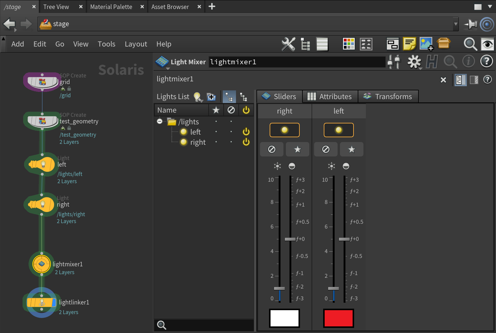Open the orange box gallery icon
The height and width of the screenshot is (333, 496).
(444, 44)
